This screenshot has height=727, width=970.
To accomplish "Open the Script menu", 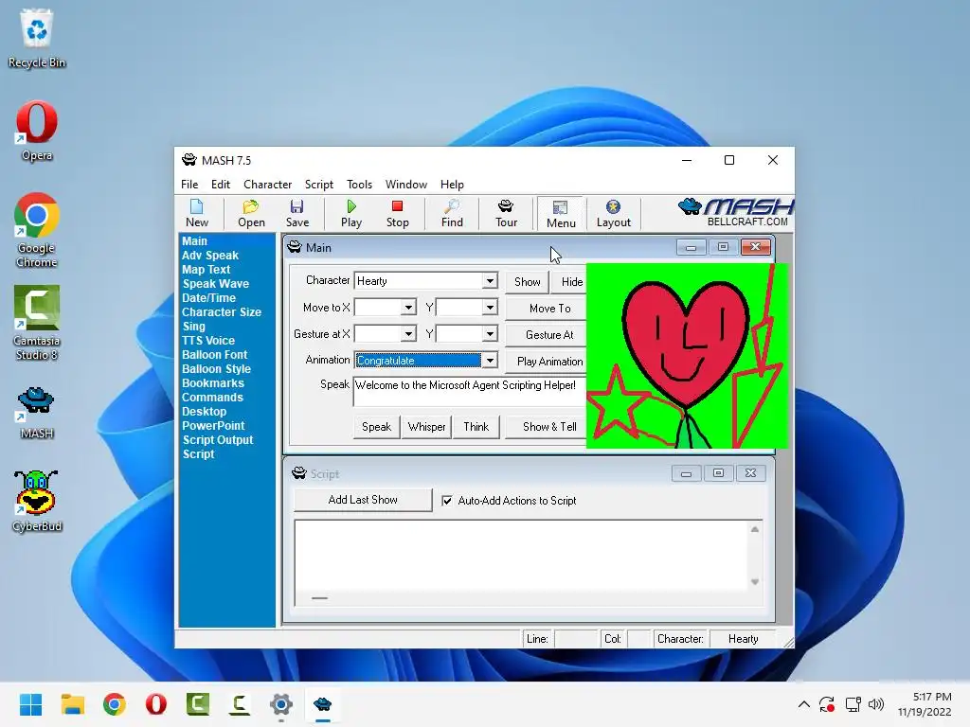I will point(318,185).
